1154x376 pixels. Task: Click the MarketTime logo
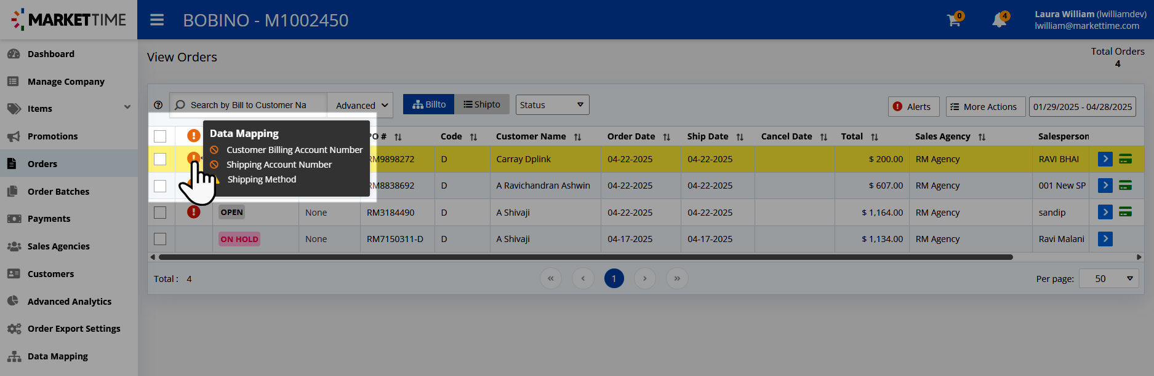68,20
